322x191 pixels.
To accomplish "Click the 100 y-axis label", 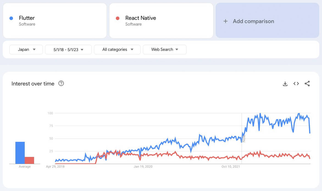I will pyautogui.click(x=50, y=113).
